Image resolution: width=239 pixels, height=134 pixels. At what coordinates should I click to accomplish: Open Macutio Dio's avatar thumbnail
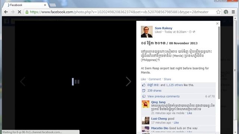pos(146,130)
